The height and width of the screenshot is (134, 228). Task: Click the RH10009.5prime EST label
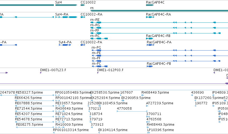(69, 125)
